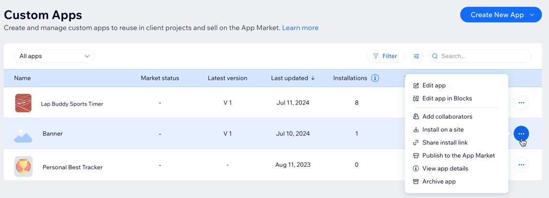Open the Create New App dropdown button
Screen dimensions: 549x198
[x=501, y=15]
